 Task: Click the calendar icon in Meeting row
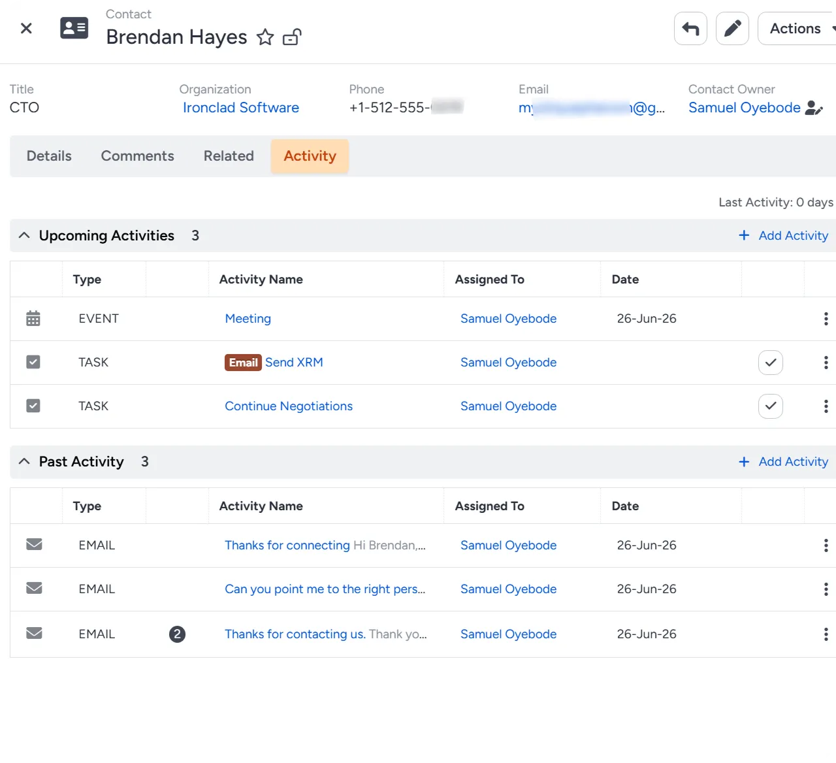[33, 318]
